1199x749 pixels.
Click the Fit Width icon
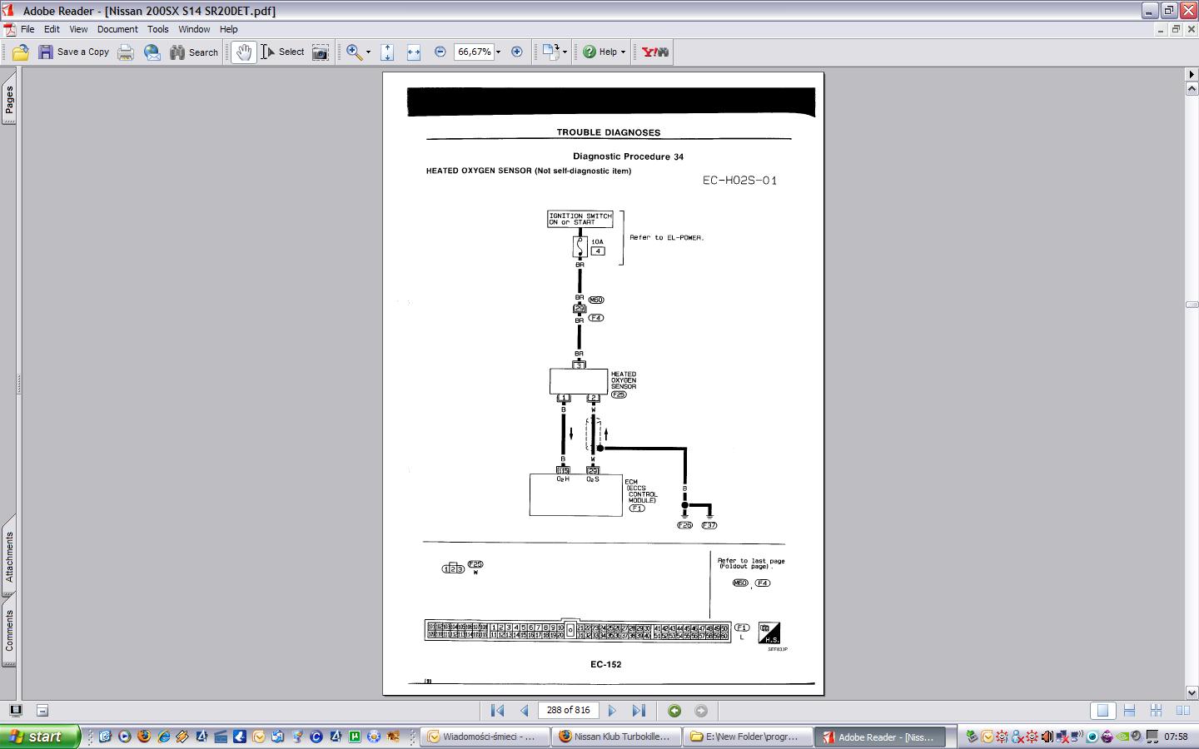[414, 52]
